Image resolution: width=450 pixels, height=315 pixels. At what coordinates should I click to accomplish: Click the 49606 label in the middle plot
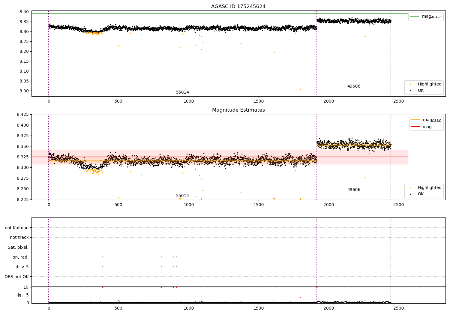(x=354, y=190)
